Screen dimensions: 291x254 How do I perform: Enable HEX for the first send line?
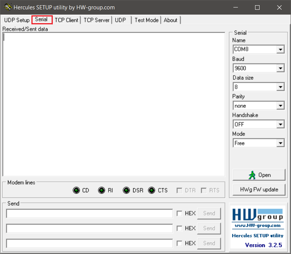(x=180, y=213)
